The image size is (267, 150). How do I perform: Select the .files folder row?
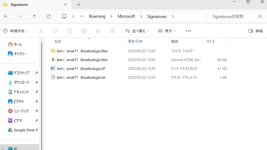[x=139, y=51]
